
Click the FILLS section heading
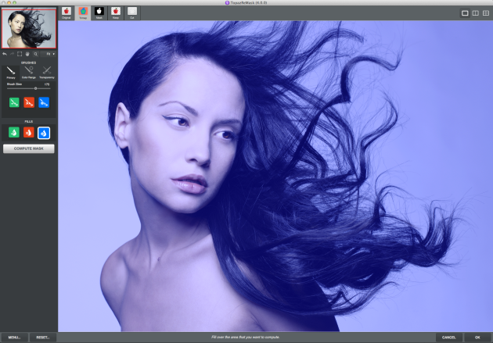29,121
